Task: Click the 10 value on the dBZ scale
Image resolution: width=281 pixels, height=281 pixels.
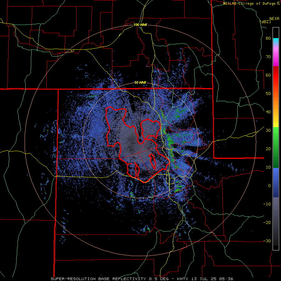Action: point(268,167)
